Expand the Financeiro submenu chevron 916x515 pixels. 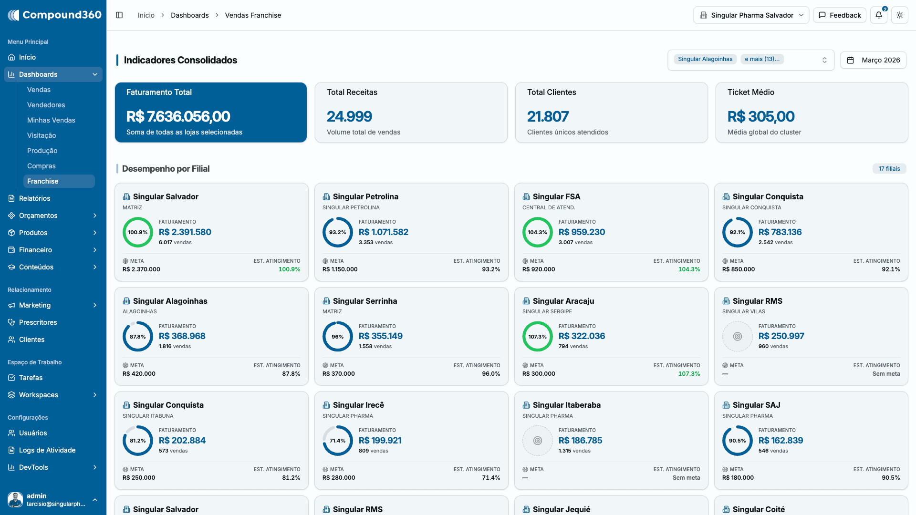(95, 250)
